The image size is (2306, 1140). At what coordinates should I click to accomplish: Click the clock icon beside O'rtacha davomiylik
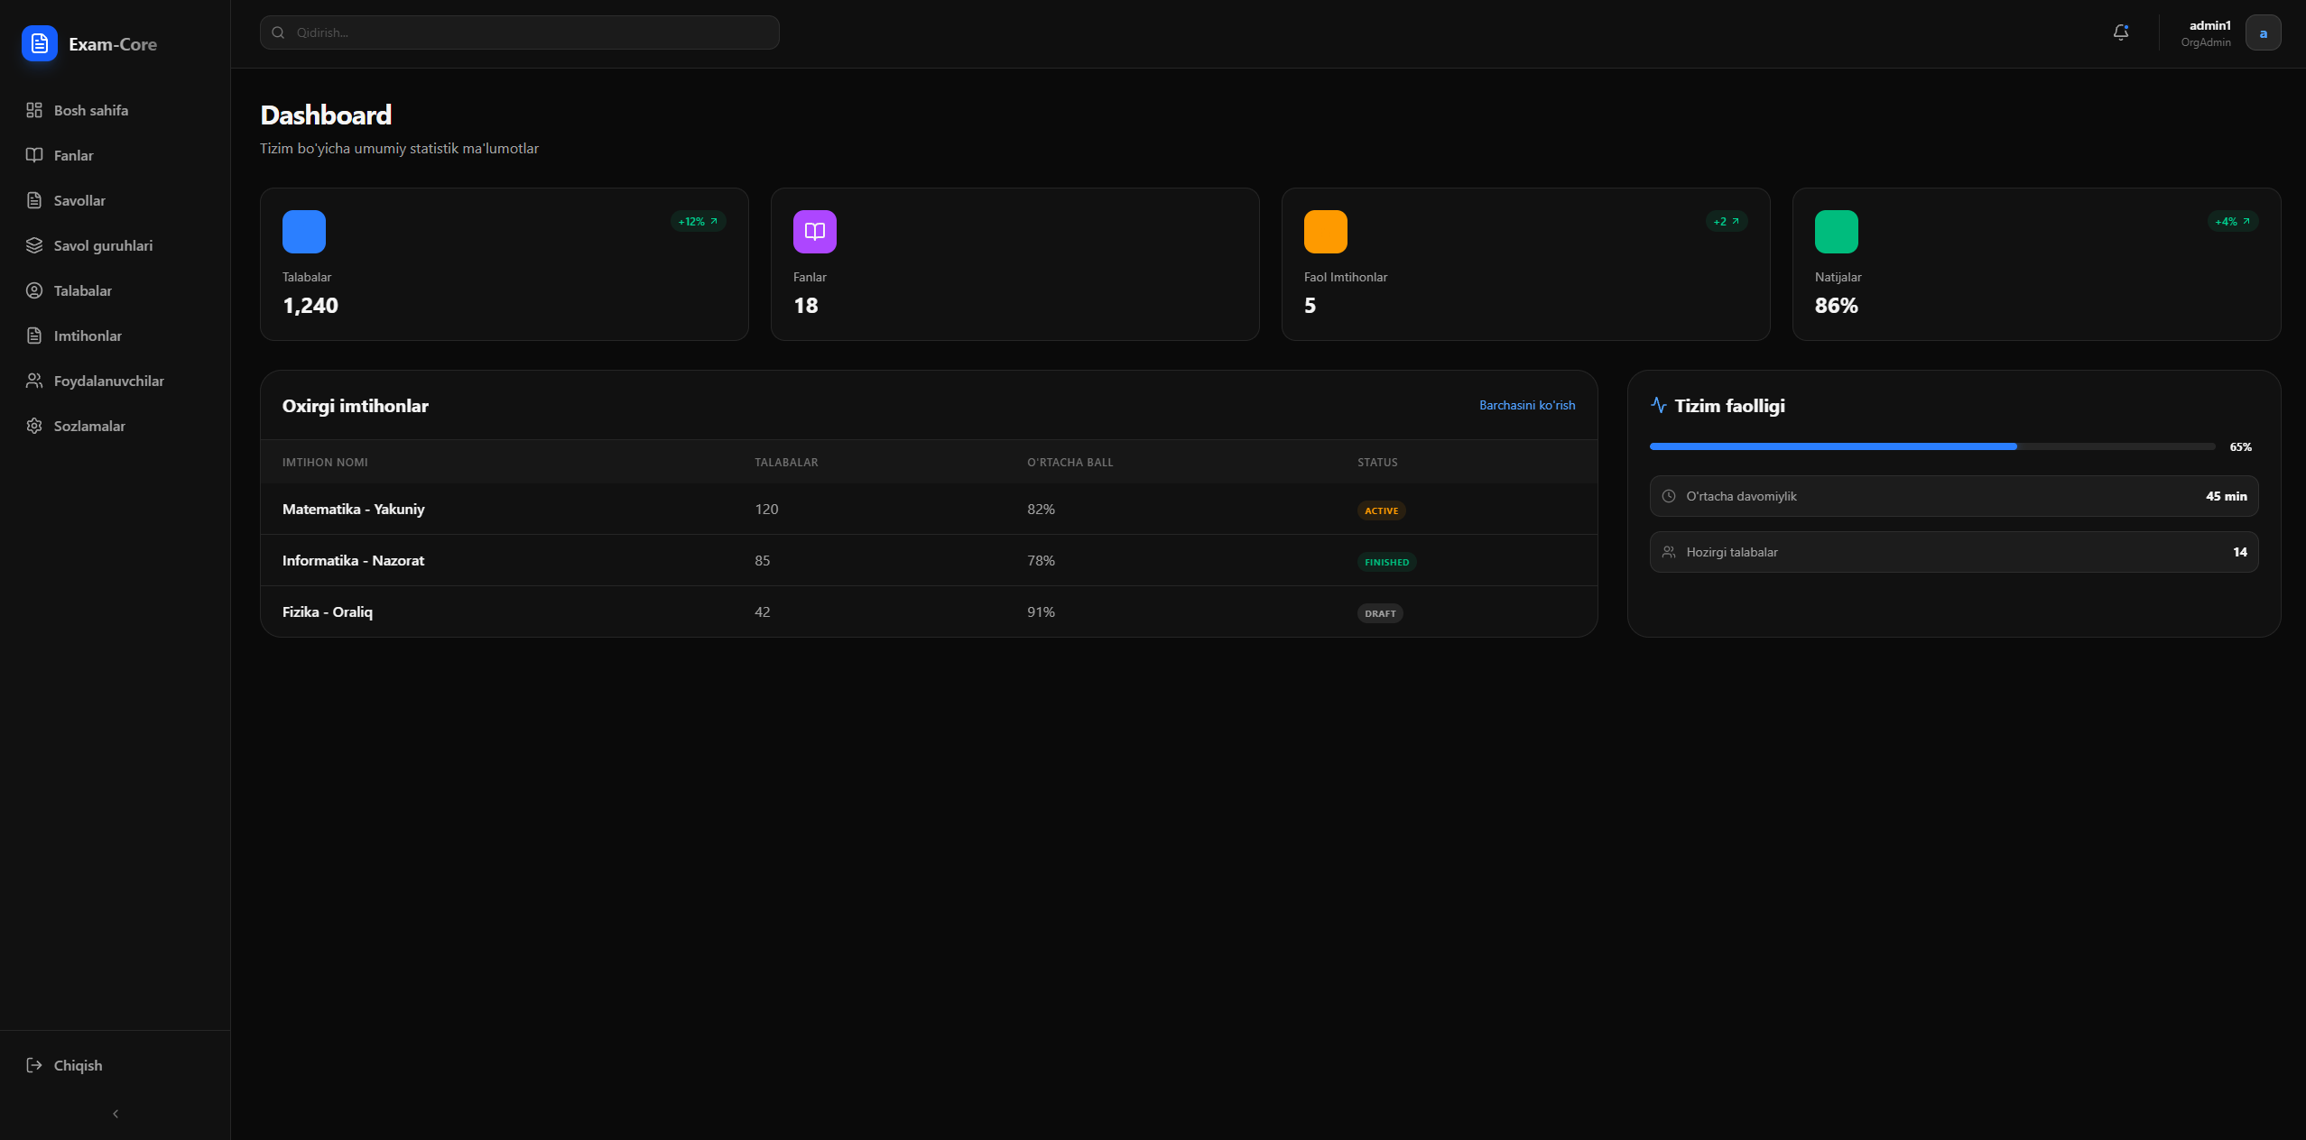pos(1667,496)
